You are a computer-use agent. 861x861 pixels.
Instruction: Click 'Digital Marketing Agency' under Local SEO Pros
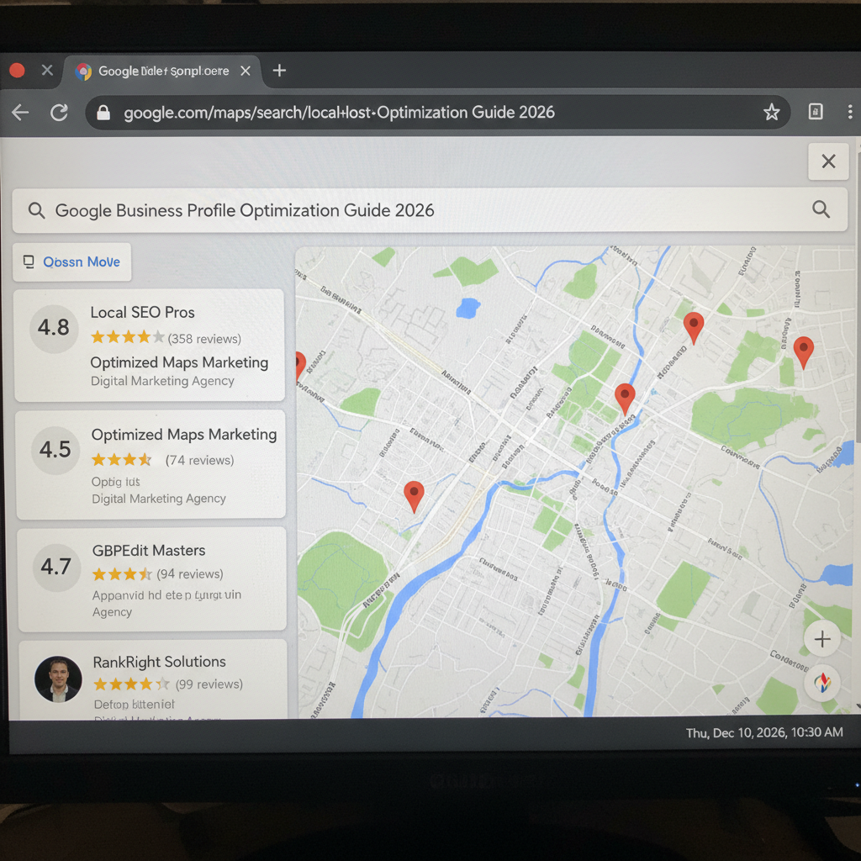pyautogui.click(x=162, y=381)
